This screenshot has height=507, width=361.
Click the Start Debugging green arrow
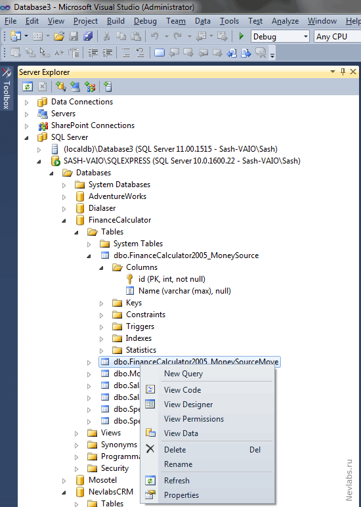click(x=241, y=36)
